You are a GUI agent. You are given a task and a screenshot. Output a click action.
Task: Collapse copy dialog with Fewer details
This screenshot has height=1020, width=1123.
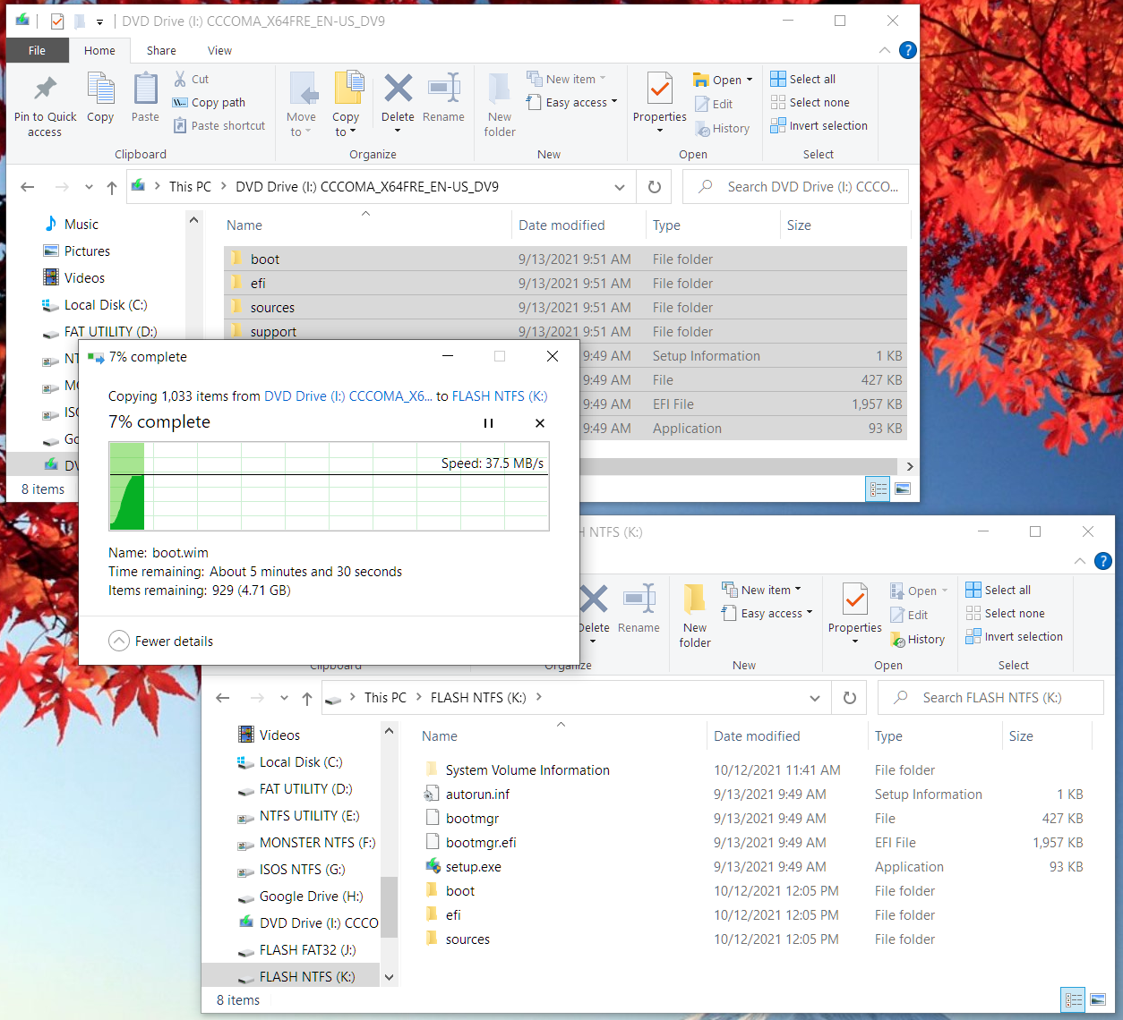(161, 641)
